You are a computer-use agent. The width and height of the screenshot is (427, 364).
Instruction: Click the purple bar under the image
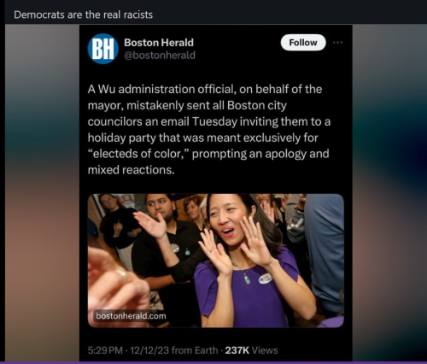[x=213, y=362]
